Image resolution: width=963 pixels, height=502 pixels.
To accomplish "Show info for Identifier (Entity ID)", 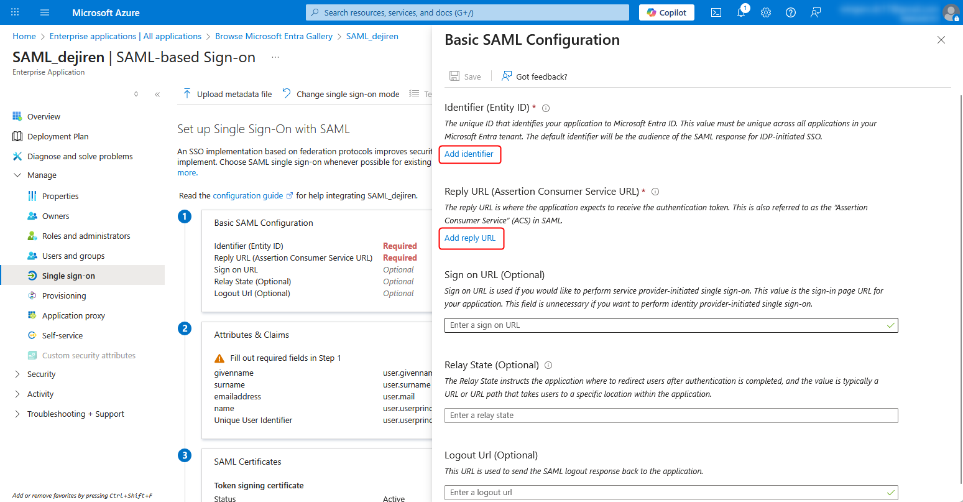I will [x=546, y=108].
